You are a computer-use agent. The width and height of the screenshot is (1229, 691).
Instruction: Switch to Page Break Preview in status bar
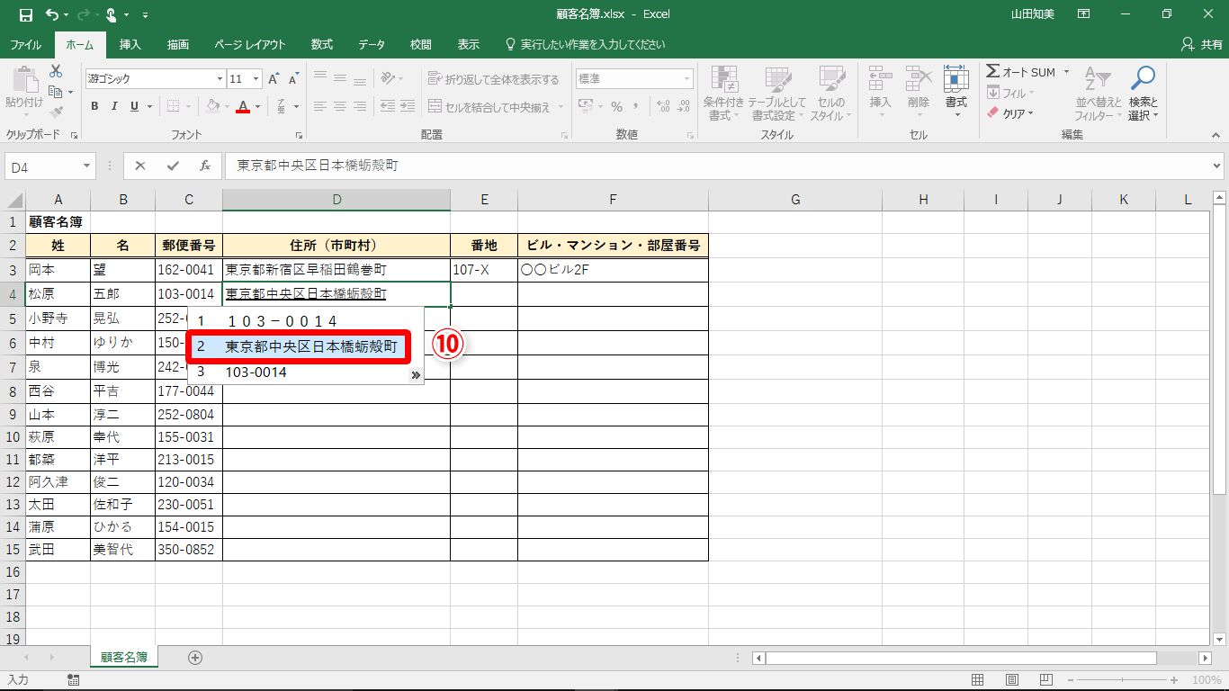[1046, 680]
